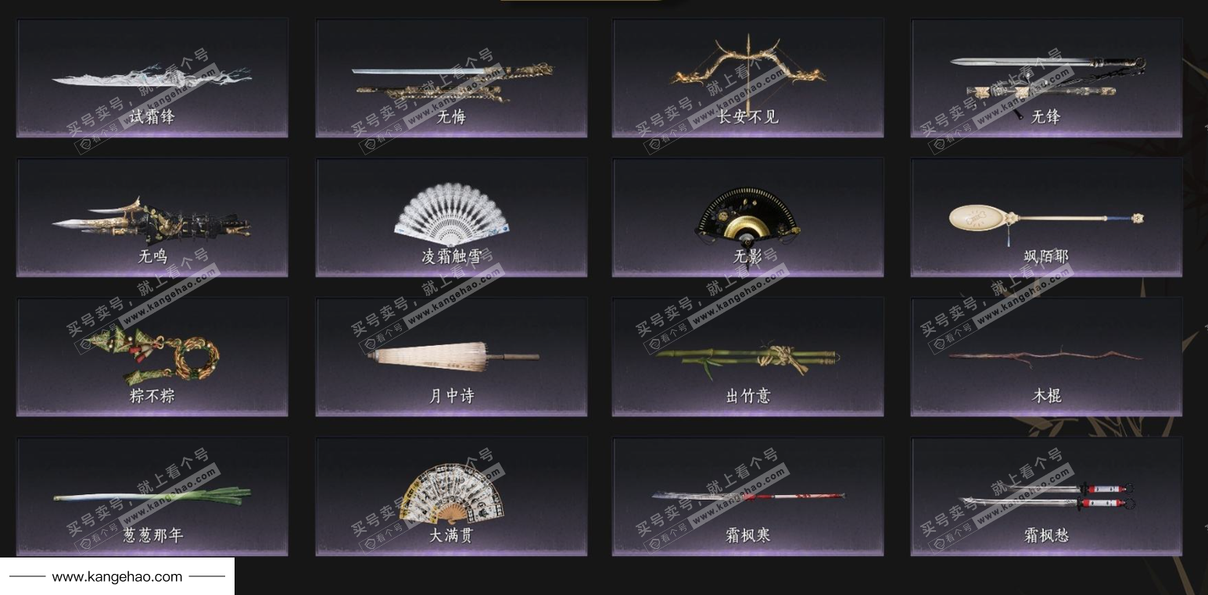Click the 无鸣 dual blades icon

pos(152,219)
